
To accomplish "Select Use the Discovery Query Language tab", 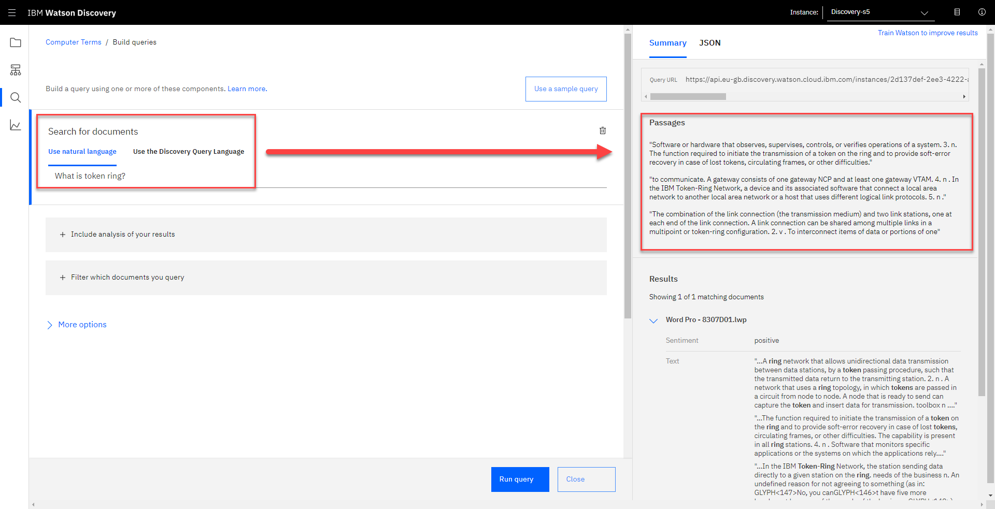I will pyautogui.click(x=189, y=152).
